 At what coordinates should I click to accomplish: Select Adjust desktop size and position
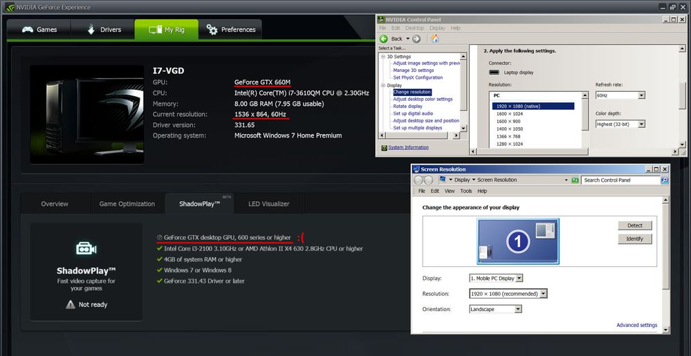tap(426, 120)
